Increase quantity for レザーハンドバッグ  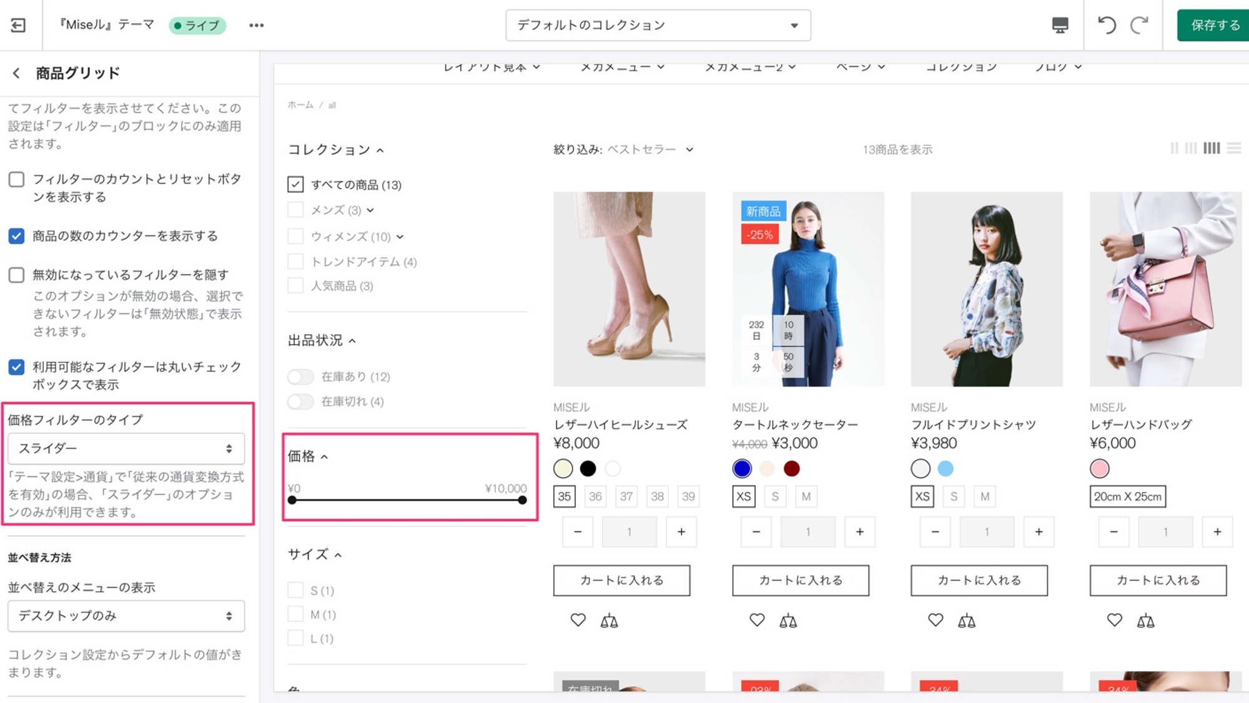(1217, 532)
